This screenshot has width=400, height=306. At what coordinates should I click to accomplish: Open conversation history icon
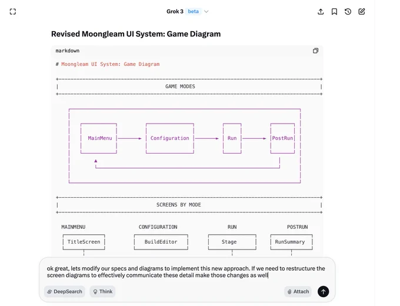click(348, 12)
